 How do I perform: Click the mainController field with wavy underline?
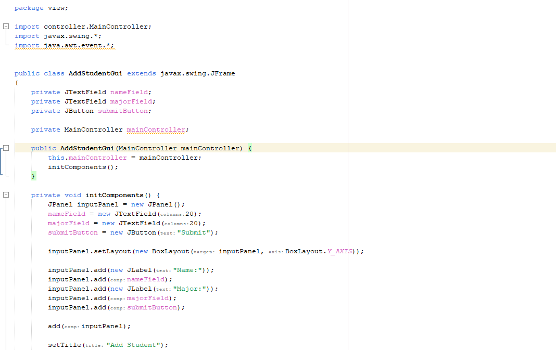(156, 129)
